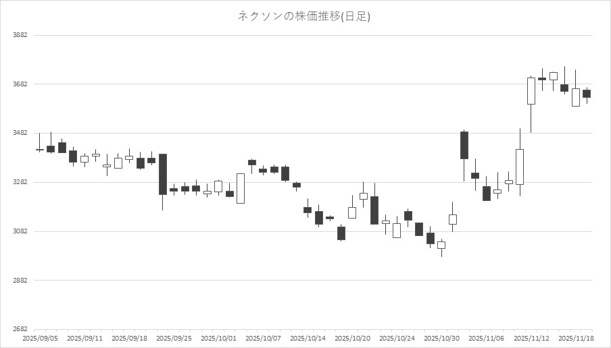The image size is (611, 348).
Task: Select the 3882 y-axis label
Action: (20, 35)
